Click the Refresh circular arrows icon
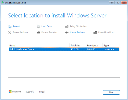The image size is (128, 100). point(10,27)
